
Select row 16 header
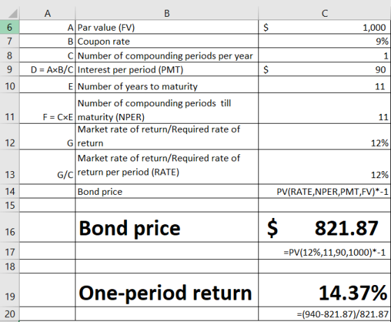(x=10, y=227)
